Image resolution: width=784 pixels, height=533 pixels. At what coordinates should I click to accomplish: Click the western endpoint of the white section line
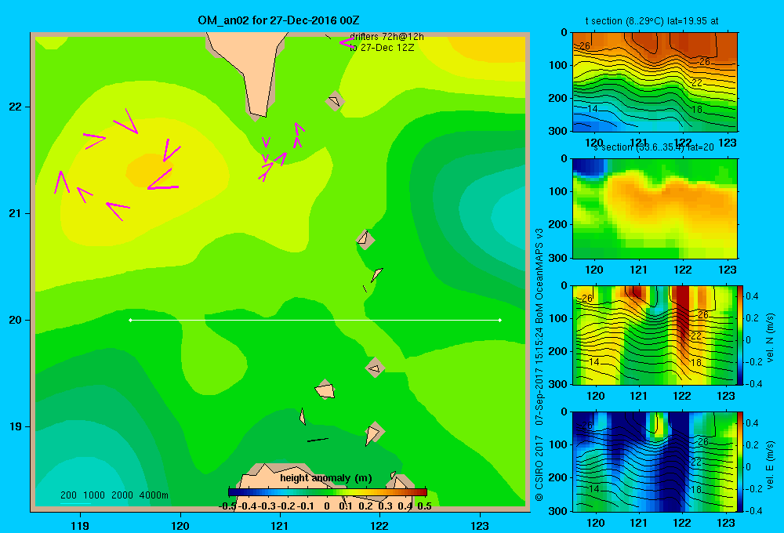(x=130, y=320)
